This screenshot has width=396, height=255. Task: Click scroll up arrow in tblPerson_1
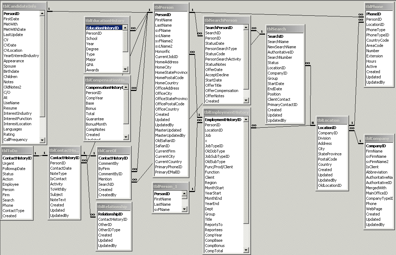(185, 193)
